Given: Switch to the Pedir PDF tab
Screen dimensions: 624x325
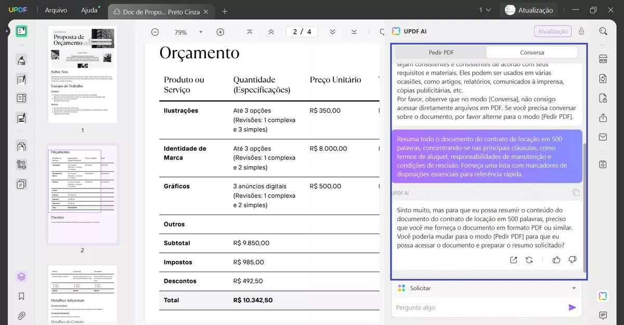Looking at the screenshot, I should click(441, 52).
